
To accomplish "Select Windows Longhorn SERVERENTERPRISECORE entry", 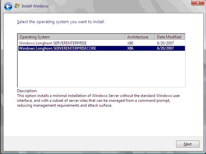I will [58, 48].
